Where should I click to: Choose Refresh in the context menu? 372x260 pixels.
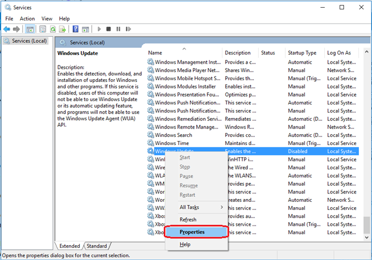tap(196, 219)
